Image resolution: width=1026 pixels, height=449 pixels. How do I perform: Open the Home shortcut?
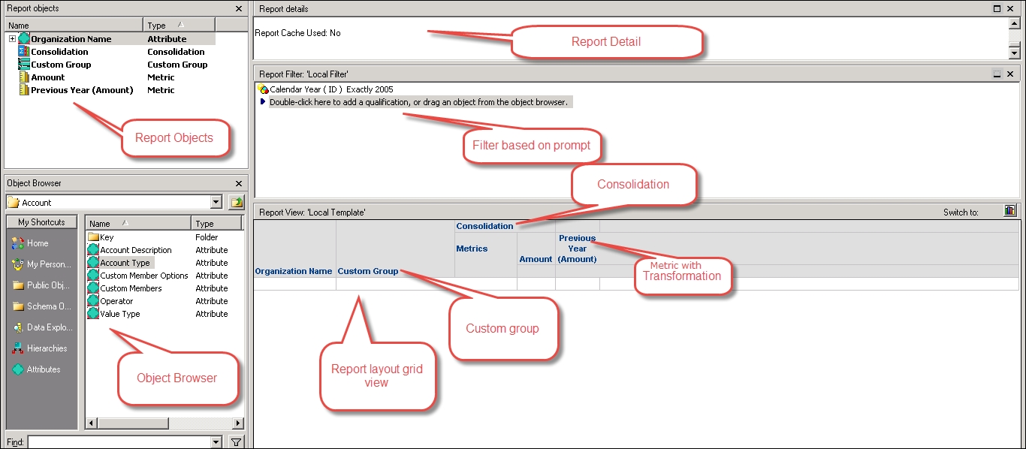[31, 243]
